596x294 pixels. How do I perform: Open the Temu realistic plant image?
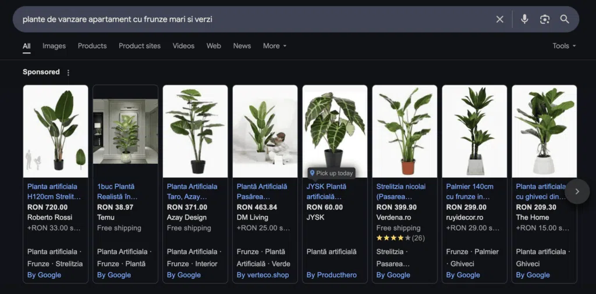(x=126, y=131)
